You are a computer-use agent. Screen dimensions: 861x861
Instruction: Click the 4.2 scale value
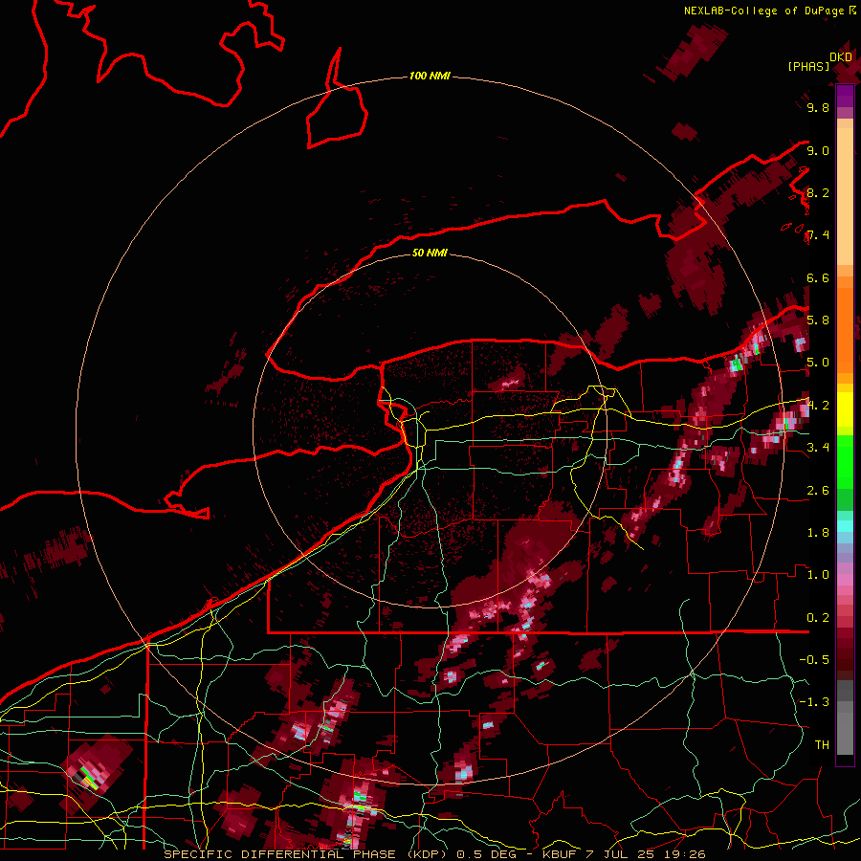(x=818, y=406)
